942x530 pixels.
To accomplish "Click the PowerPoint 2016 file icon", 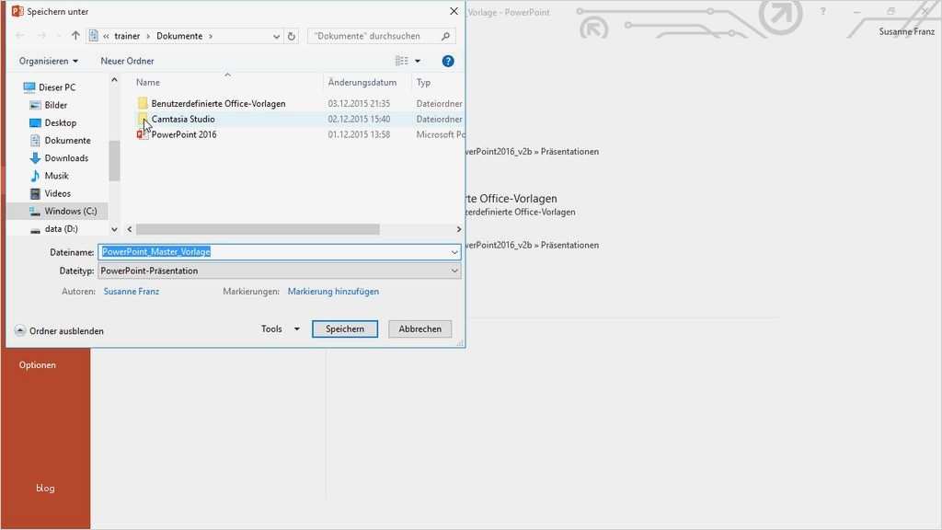I will [x=143, y=134].
